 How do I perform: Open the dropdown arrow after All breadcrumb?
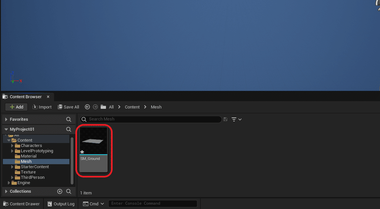pos(119,107)
